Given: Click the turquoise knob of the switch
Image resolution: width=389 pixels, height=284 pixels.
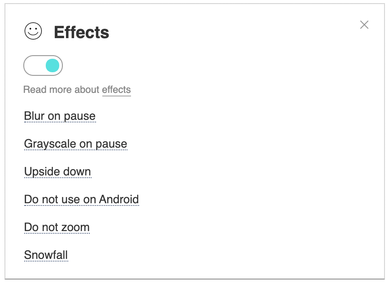Looking at the screenshot, I should (52, 66).
